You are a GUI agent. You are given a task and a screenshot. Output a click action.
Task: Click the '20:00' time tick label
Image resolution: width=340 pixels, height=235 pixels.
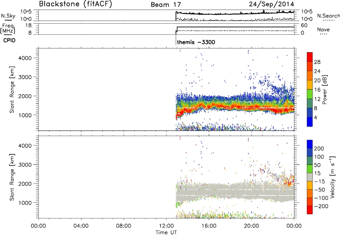pyautogui.click(x=251, y=226)
